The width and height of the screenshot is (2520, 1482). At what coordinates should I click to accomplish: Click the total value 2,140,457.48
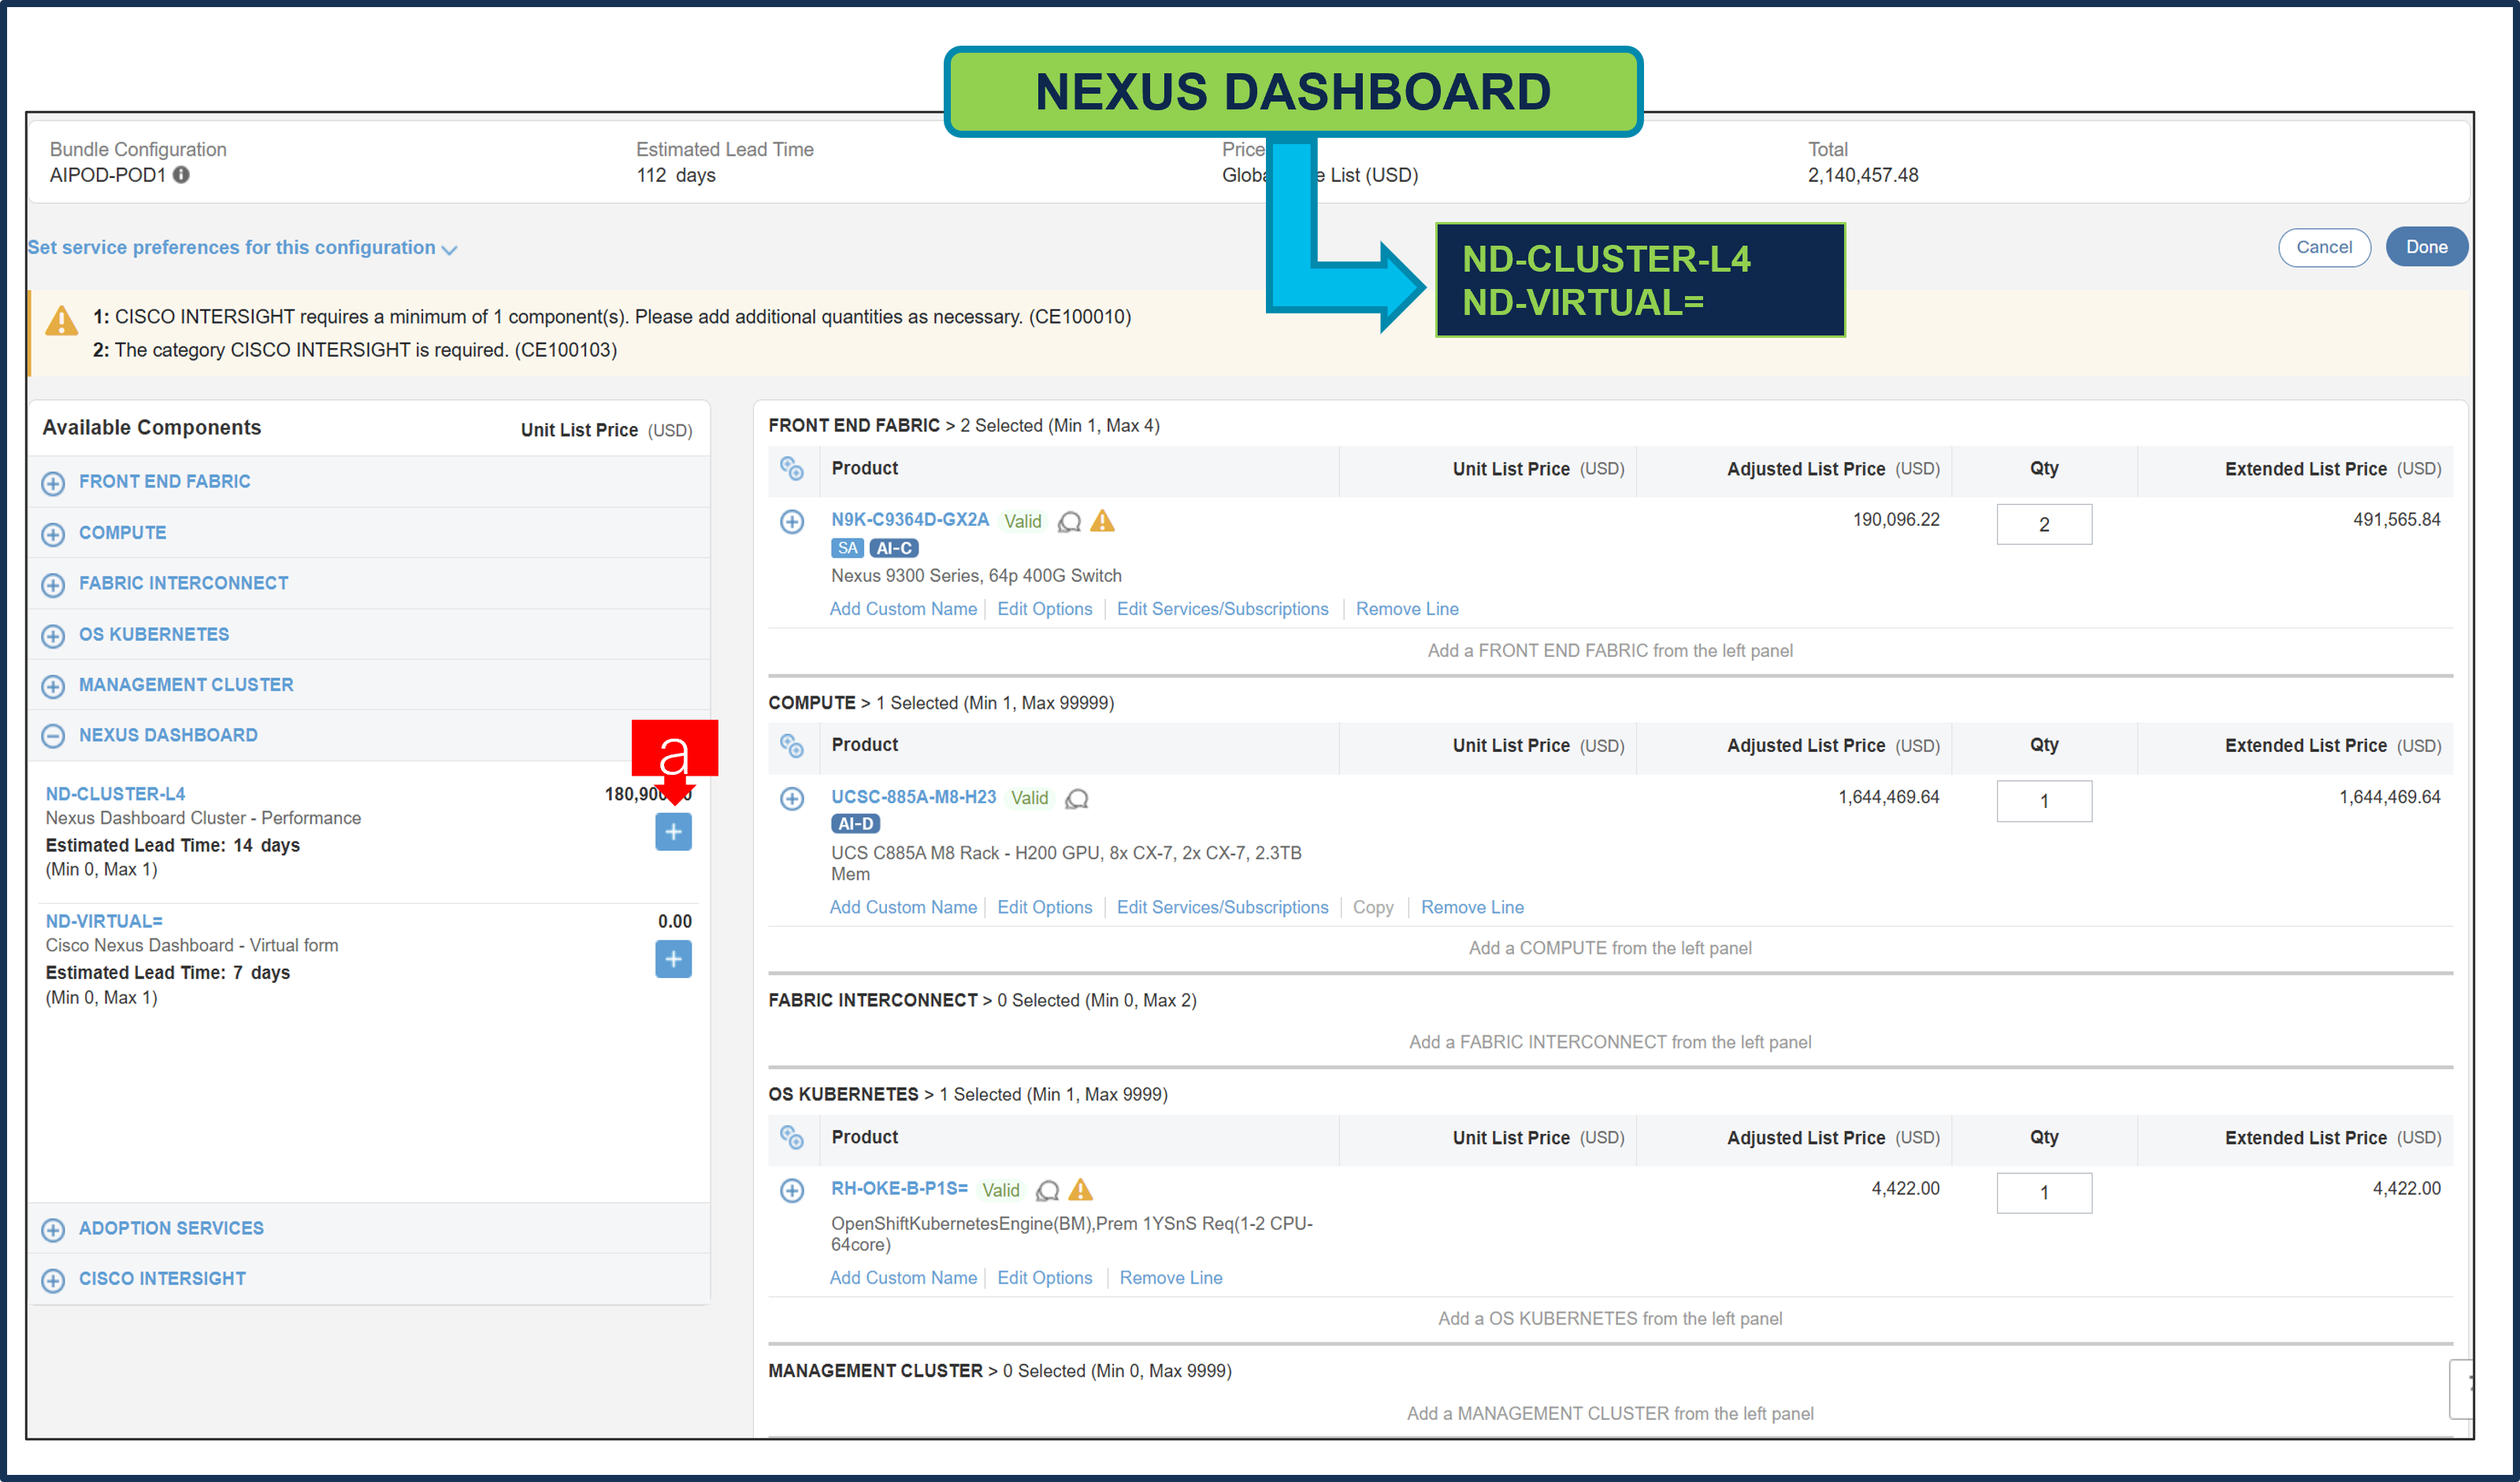click(1863, 175)
